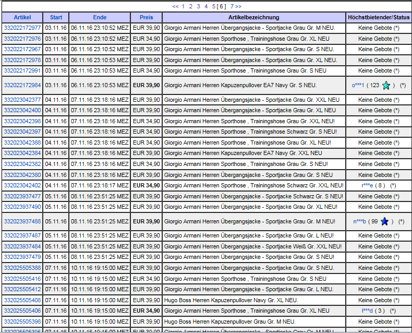The image size is (412, 333).
Task: Select Sportjacke Schwarz Gr. S NEU! description
Action: click(253, 196)
